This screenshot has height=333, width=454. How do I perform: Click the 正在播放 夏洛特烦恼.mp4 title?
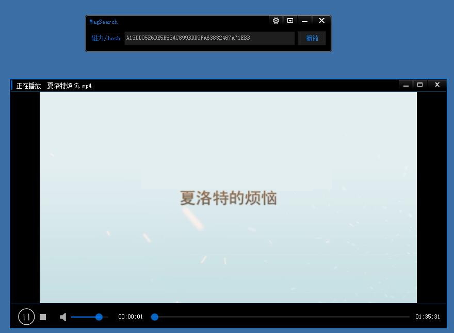(x=54, y=86)
